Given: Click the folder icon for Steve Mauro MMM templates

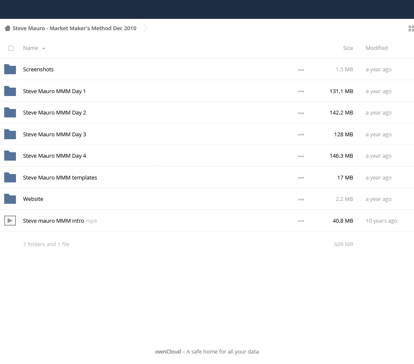Looking at the screenshot, I should pyautogui.click(x=10, y=177).
